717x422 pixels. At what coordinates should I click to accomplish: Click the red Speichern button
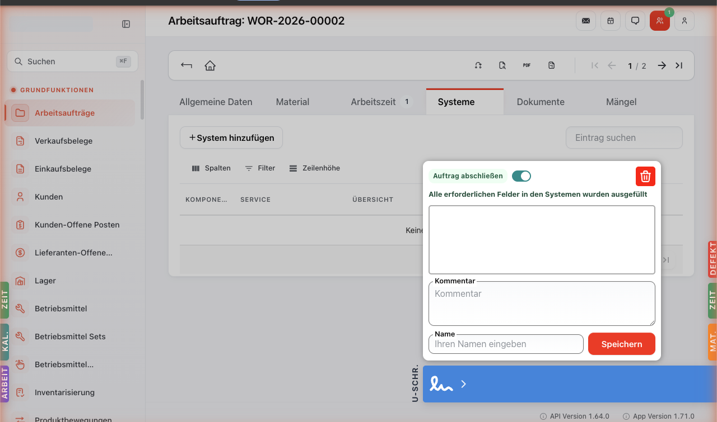622,344
